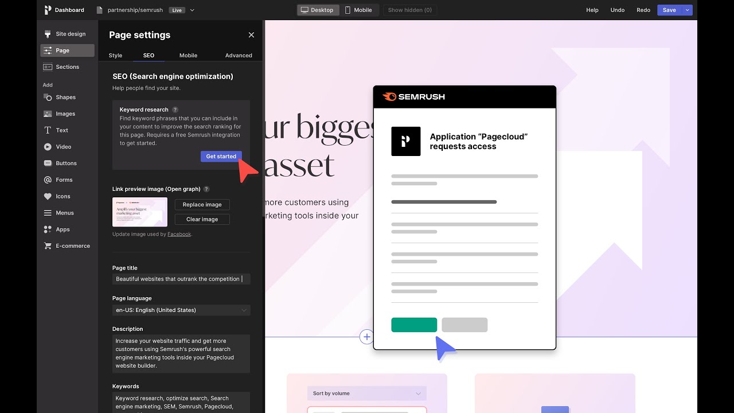Select the Page settings sidebar item

point(67,50)
